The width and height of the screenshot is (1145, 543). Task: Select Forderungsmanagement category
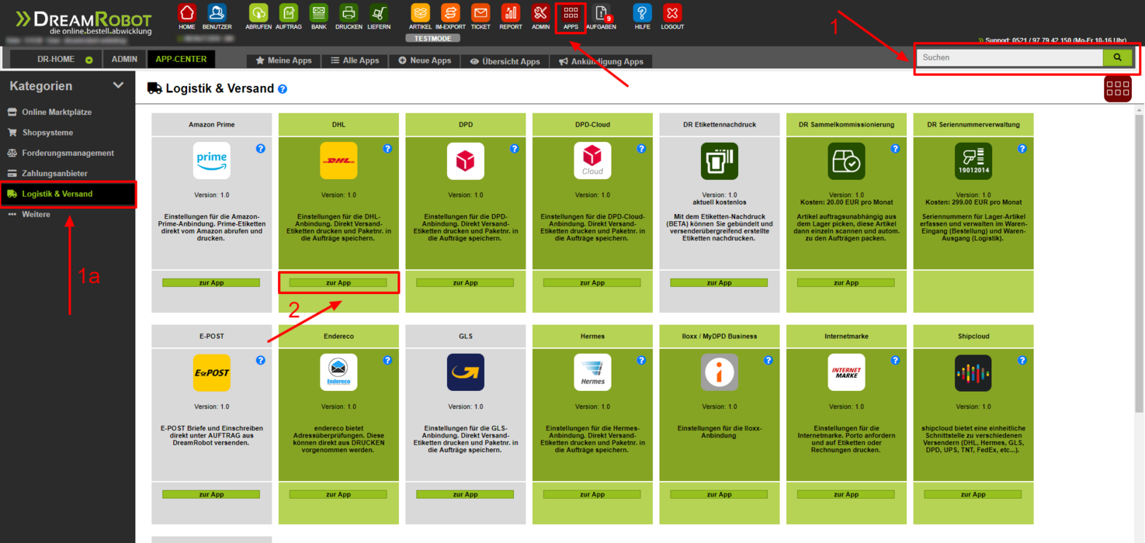point(68,153)
